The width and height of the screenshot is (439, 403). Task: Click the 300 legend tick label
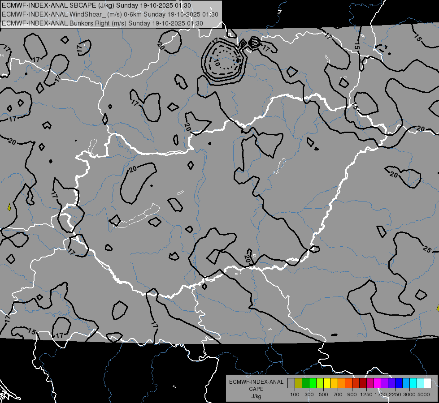pyautogui.click(x=309, y=394)
